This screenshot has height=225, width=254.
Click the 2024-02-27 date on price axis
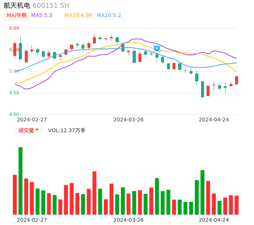pos(32,120)
